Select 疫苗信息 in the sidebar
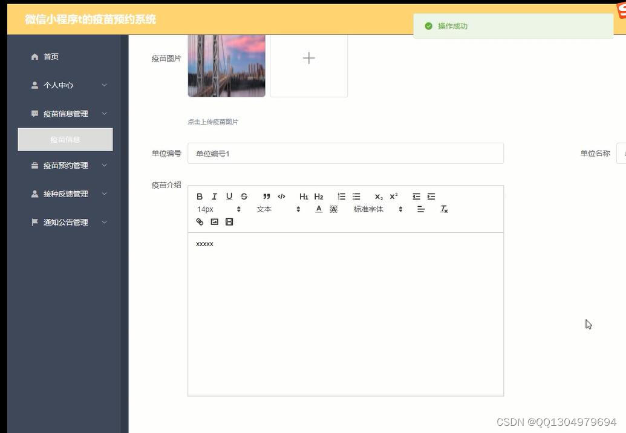This screenshot has height=433, width=626. (65, 139)
